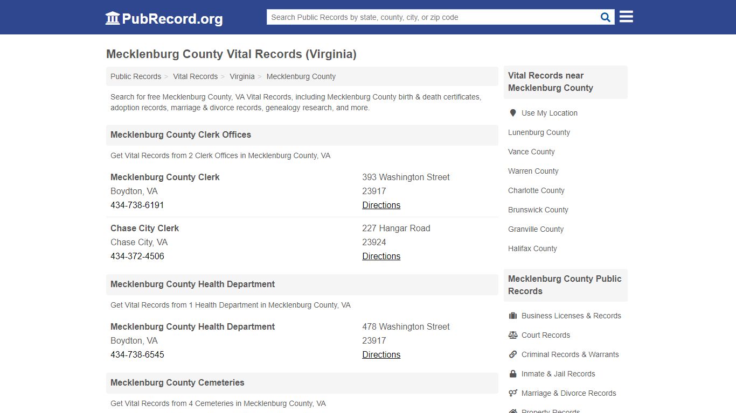Go to Public Records breadcrumb
This screenshot has height=413, width=736.
point(136,76)
